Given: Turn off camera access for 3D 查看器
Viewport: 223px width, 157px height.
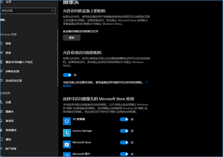Looking at the screenshot, I should (x=124, y=119).
